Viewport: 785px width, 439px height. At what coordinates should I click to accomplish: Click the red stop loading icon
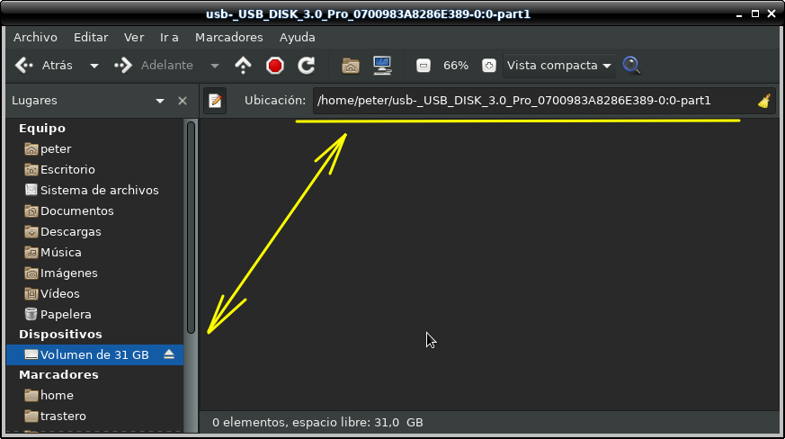point(275,66)
